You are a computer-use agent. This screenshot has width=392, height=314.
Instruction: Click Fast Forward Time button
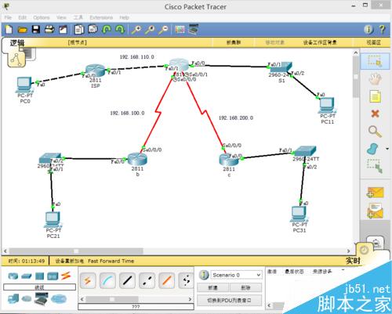[111, 261]
